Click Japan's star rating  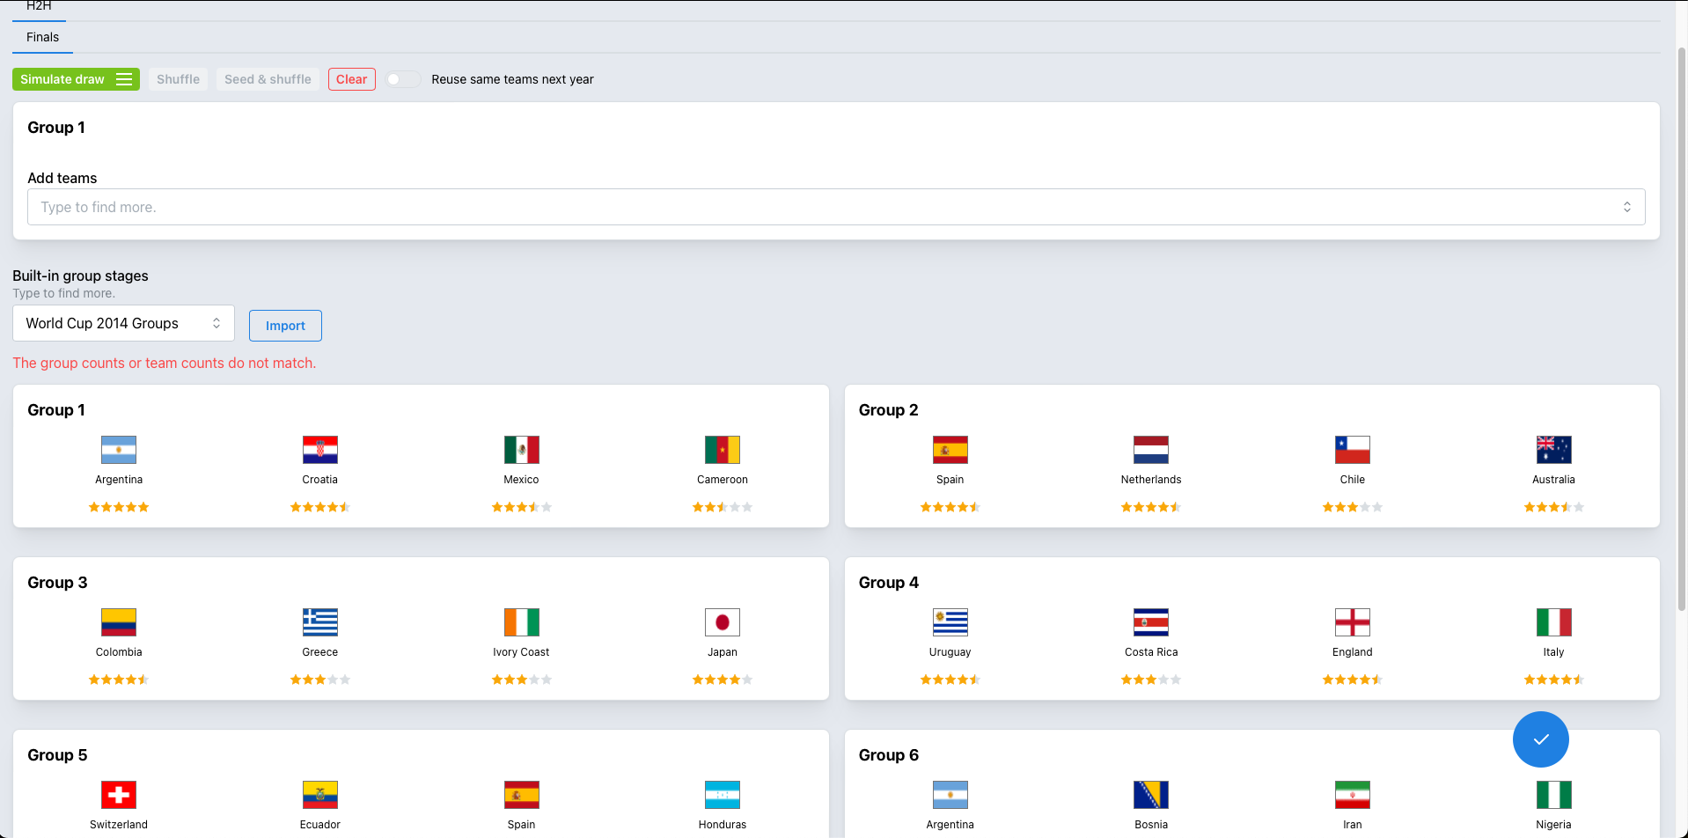723,680
